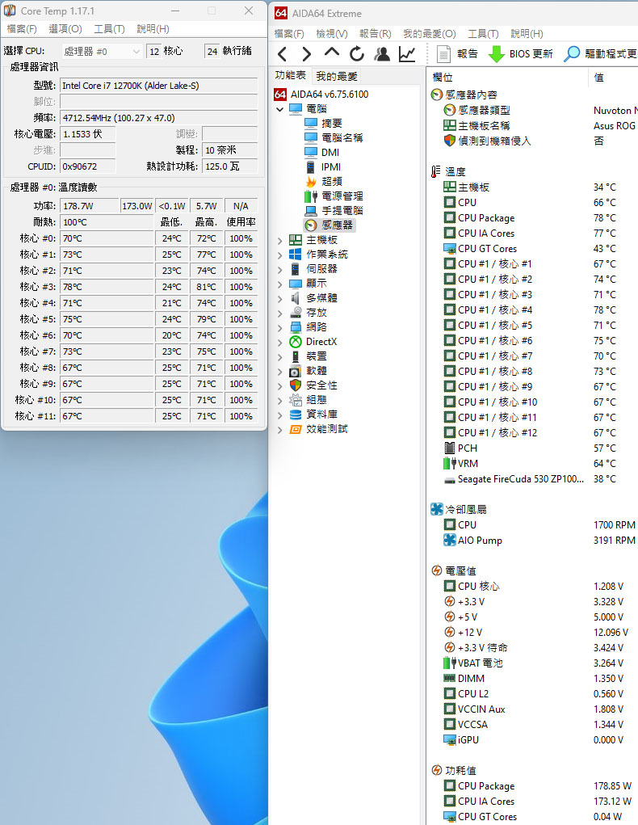Collapse the 電腦 tree node

click(x=279, y=109)
